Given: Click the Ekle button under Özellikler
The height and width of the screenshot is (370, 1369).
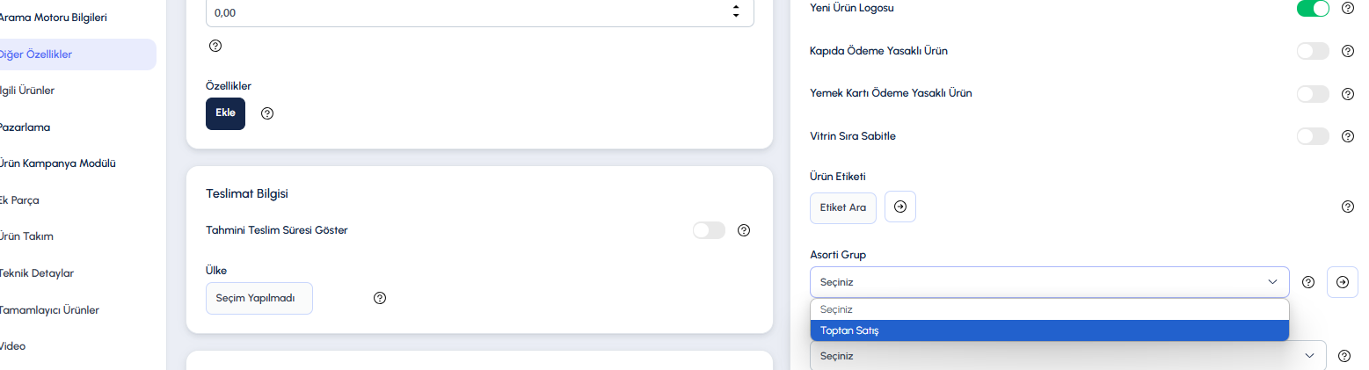Looking at the screenshot, I should pyautogui.click(x=225, y=113).
